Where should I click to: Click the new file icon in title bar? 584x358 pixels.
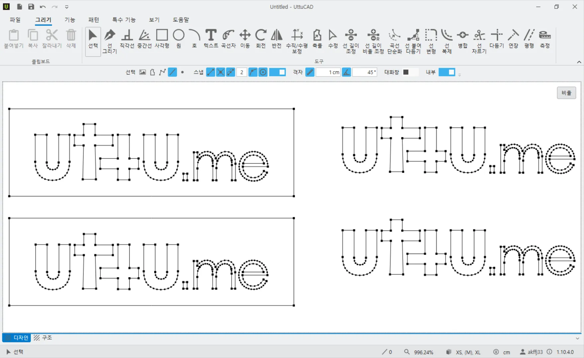coord(20,7)
